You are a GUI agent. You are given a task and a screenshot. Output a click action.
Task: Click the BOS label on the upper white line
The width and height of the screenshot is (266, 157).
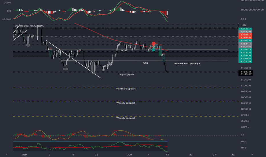(123, 51)
